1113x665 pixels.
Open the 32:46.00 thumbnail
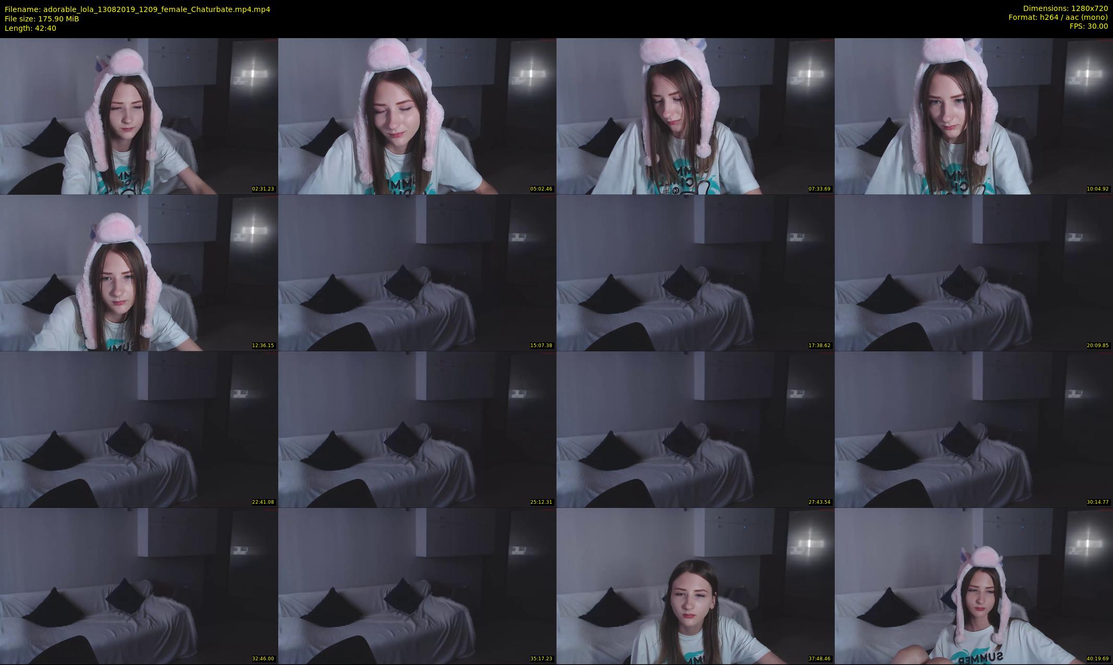coord(139,586)
